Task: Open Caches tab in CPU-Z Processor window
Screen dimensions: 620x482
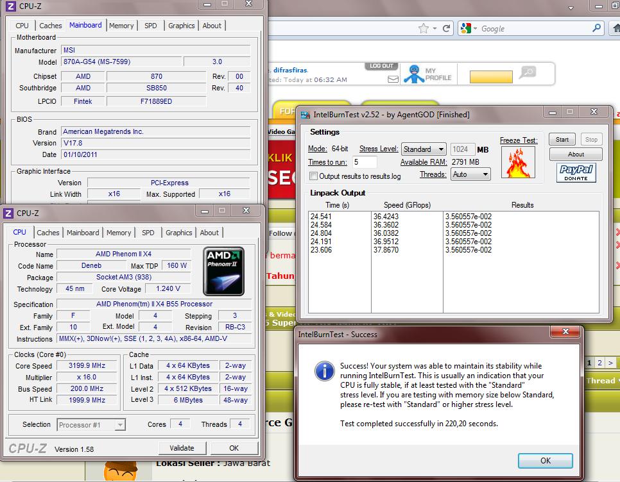Action: pyautogui.click(x=48, y=233)
